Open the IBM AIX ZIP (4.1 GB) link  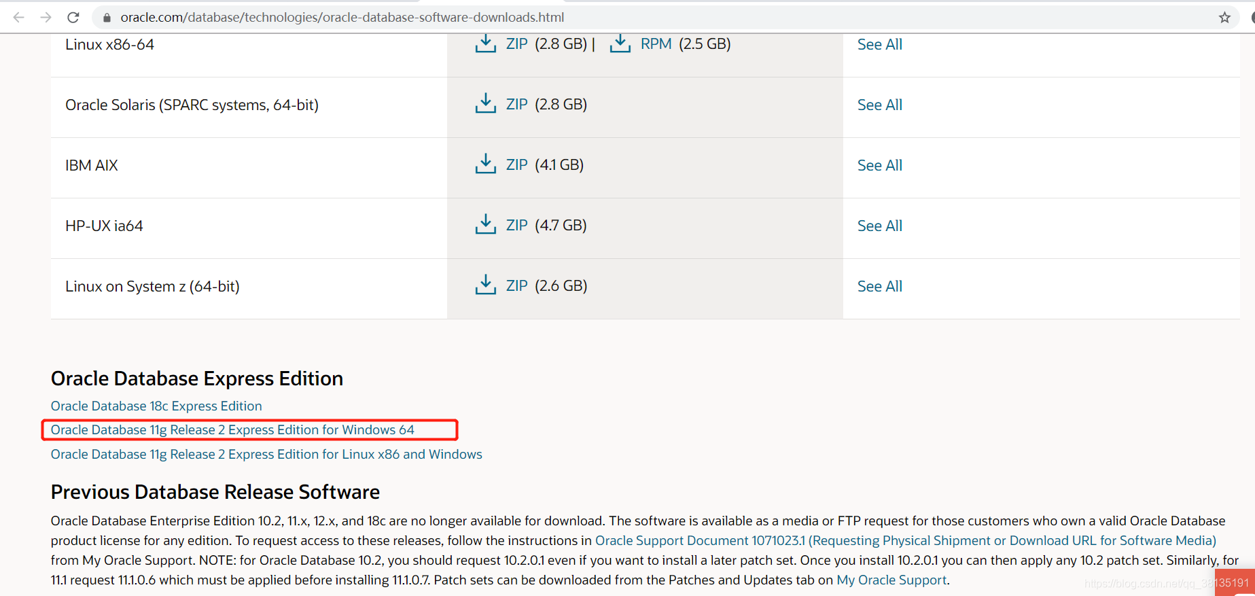tap(516, 165)
